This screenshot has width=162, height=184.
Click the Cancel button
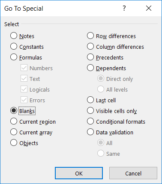(133, 173)
